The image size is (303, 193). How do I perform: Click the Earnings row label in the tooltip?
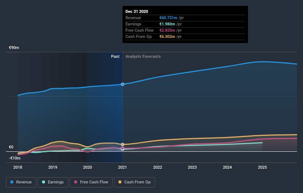pyautogui.click(x=133, y=24)
